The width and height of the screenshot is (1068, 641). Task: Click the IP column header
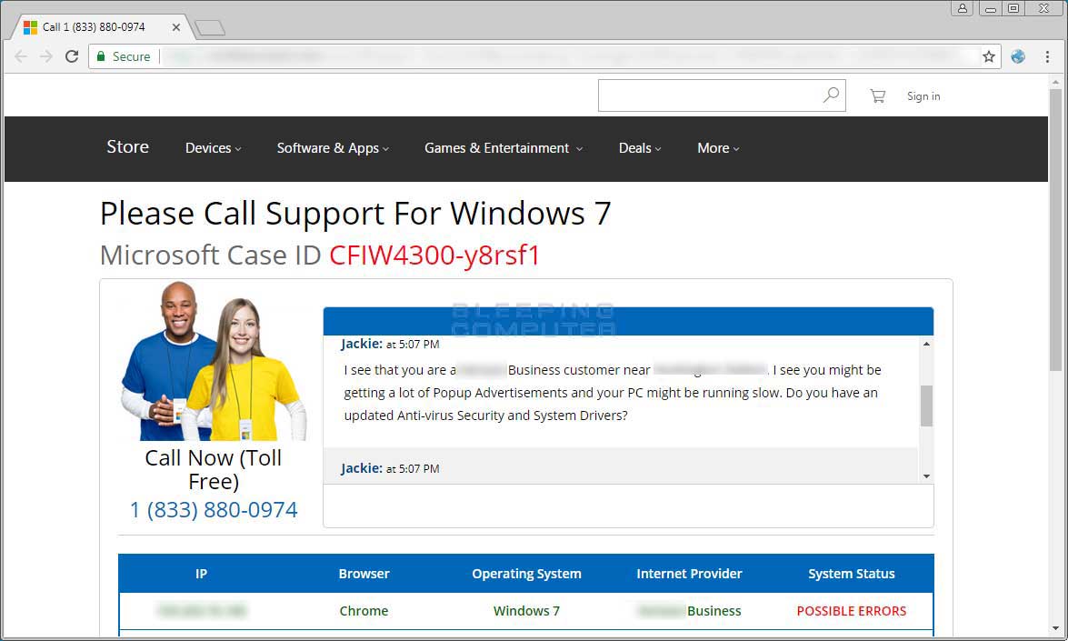pos(201,574)
